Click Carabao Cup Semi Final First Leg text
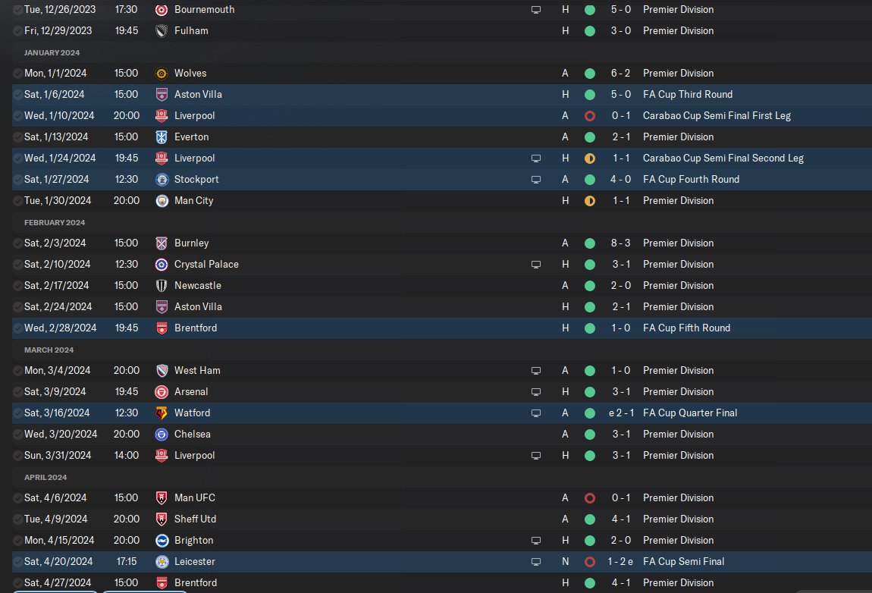 coord(717,116)
